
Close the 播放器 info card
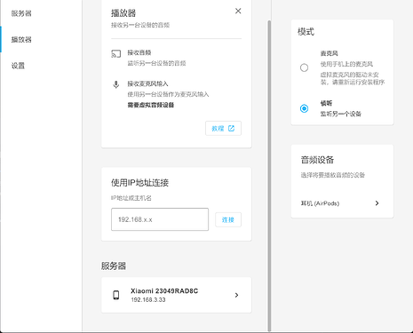click(238, 11)
